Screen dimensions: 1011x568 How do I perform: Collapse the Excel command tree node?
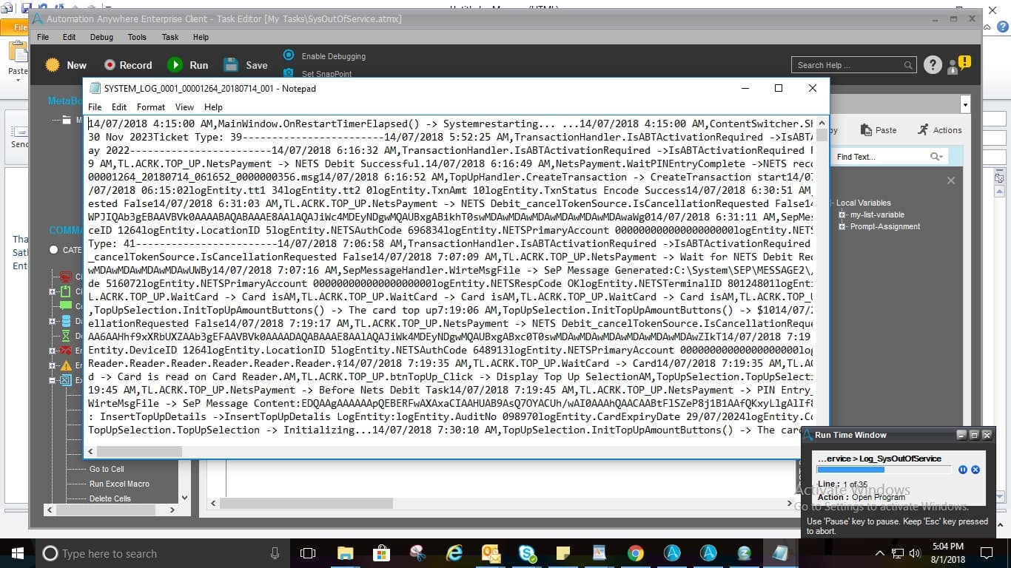[53, 380]
